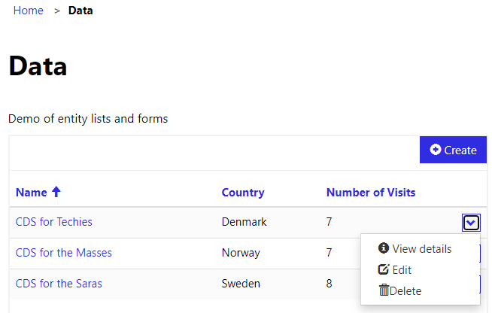
Task: Select the Sweden country cell
Action: point(241,284)
